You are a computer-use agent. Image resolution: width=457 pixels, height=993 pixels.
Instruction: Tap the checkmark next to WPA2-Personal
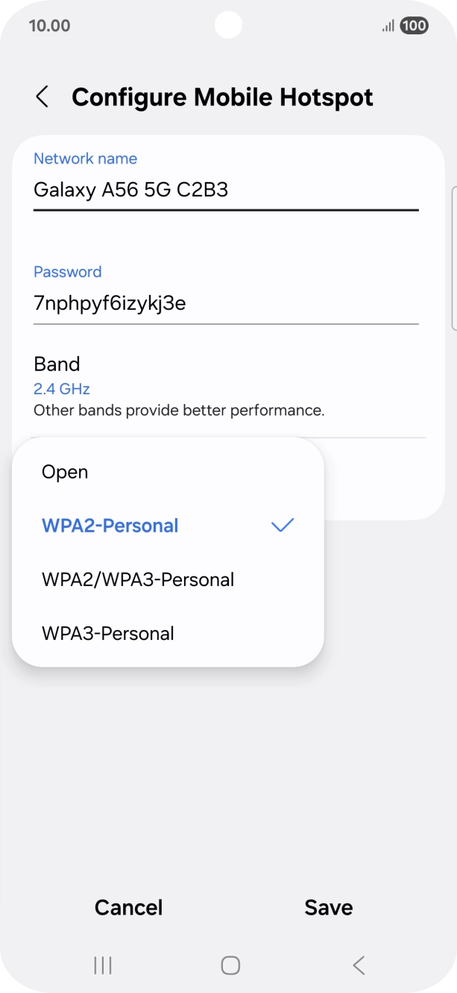click(x=282, y=526)
